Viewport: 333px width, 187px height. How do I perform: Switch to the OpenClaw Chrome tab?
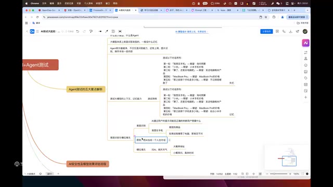click(48, 10)
